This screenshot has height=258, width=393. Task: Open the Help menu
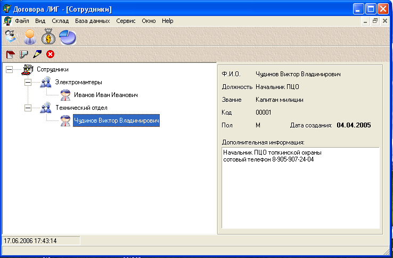coord(167,21)
